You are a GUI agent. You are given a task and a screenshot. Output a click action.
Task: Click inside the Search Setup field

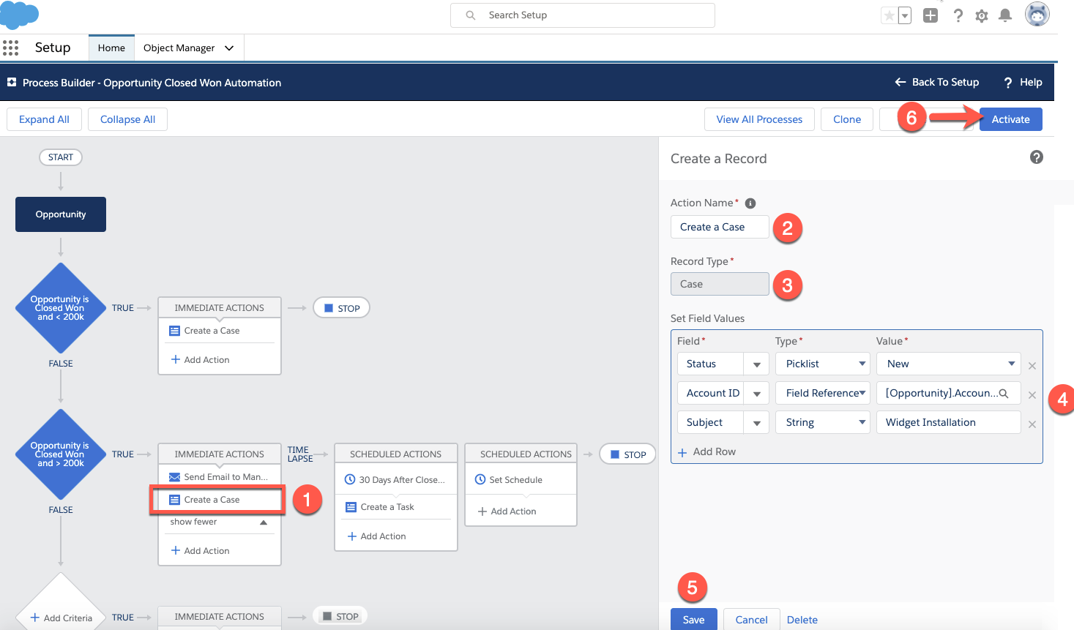(x=583, y=15)
